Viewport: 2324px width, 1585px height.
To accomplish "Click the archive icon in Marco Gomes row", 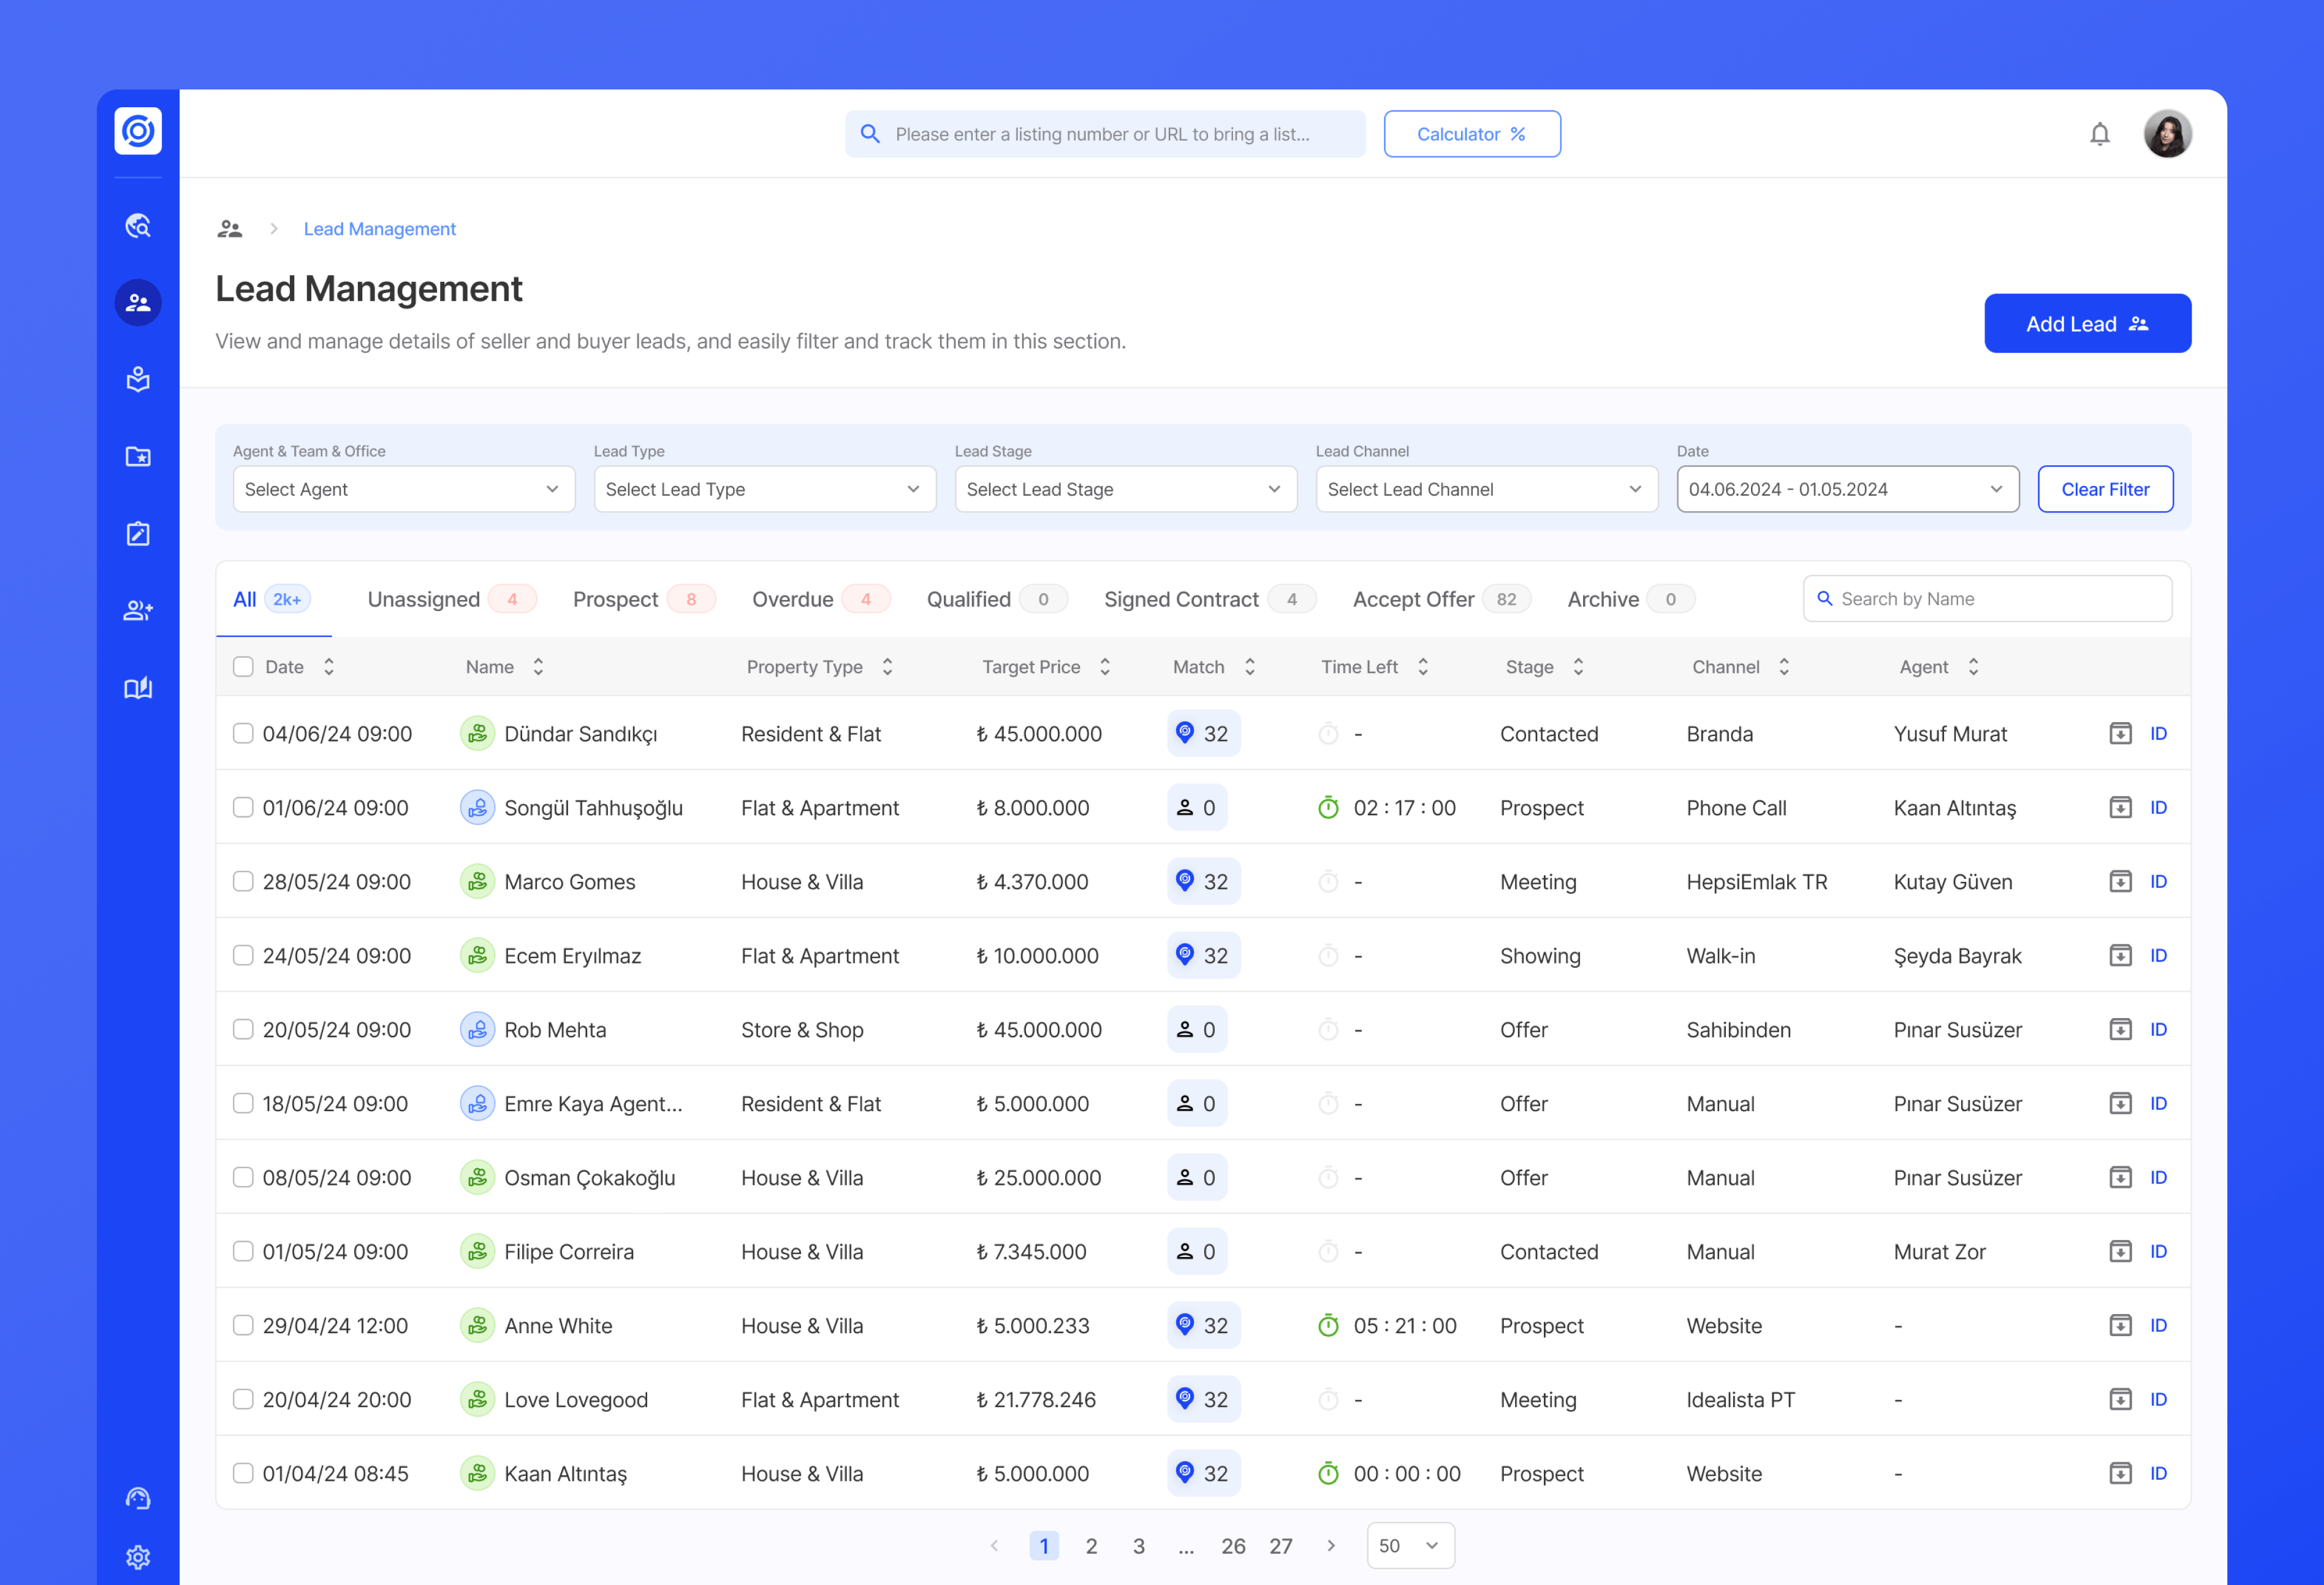I will click(2121, 881).
